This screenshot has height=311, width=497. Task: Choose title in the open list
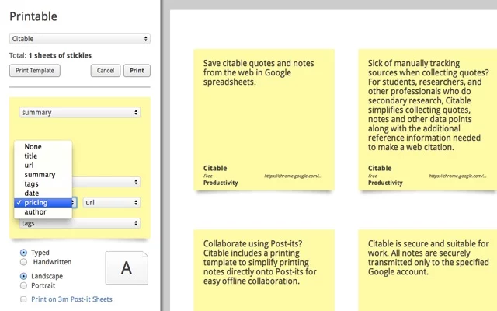point(43,155)
